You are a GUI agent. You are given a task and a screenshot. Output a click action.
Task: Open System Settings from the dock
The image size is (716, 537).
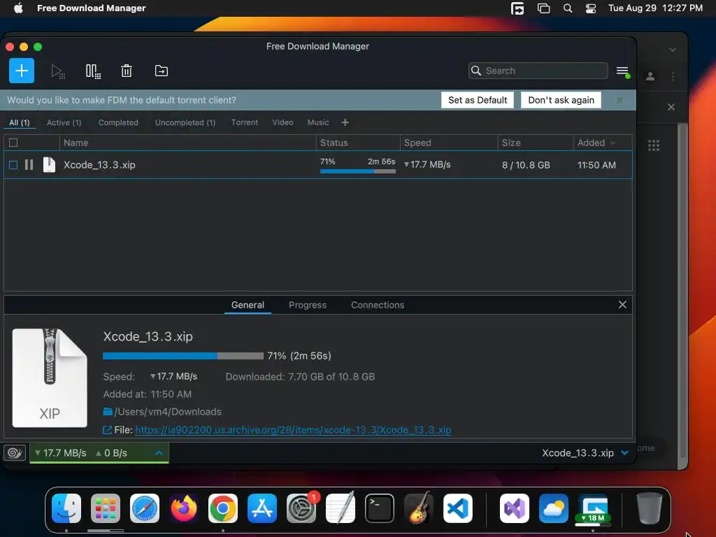coord(301,508)
